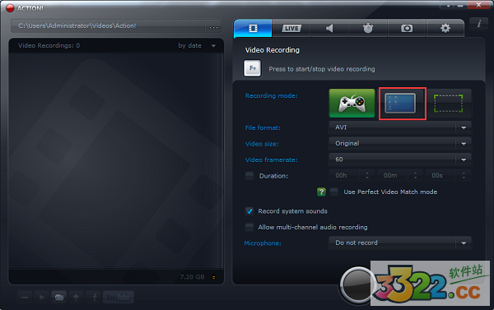Click the round record button
This screenshot has width=494, height=310.
pos(357,285)
